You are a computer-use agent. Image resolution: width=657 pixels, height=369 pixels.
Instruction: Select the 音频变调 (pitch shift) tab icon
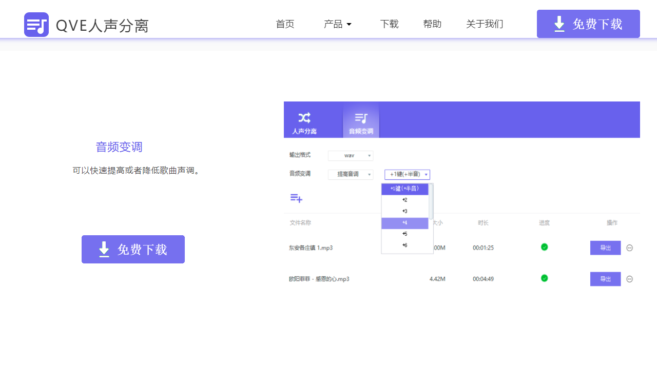pos(360,117)
